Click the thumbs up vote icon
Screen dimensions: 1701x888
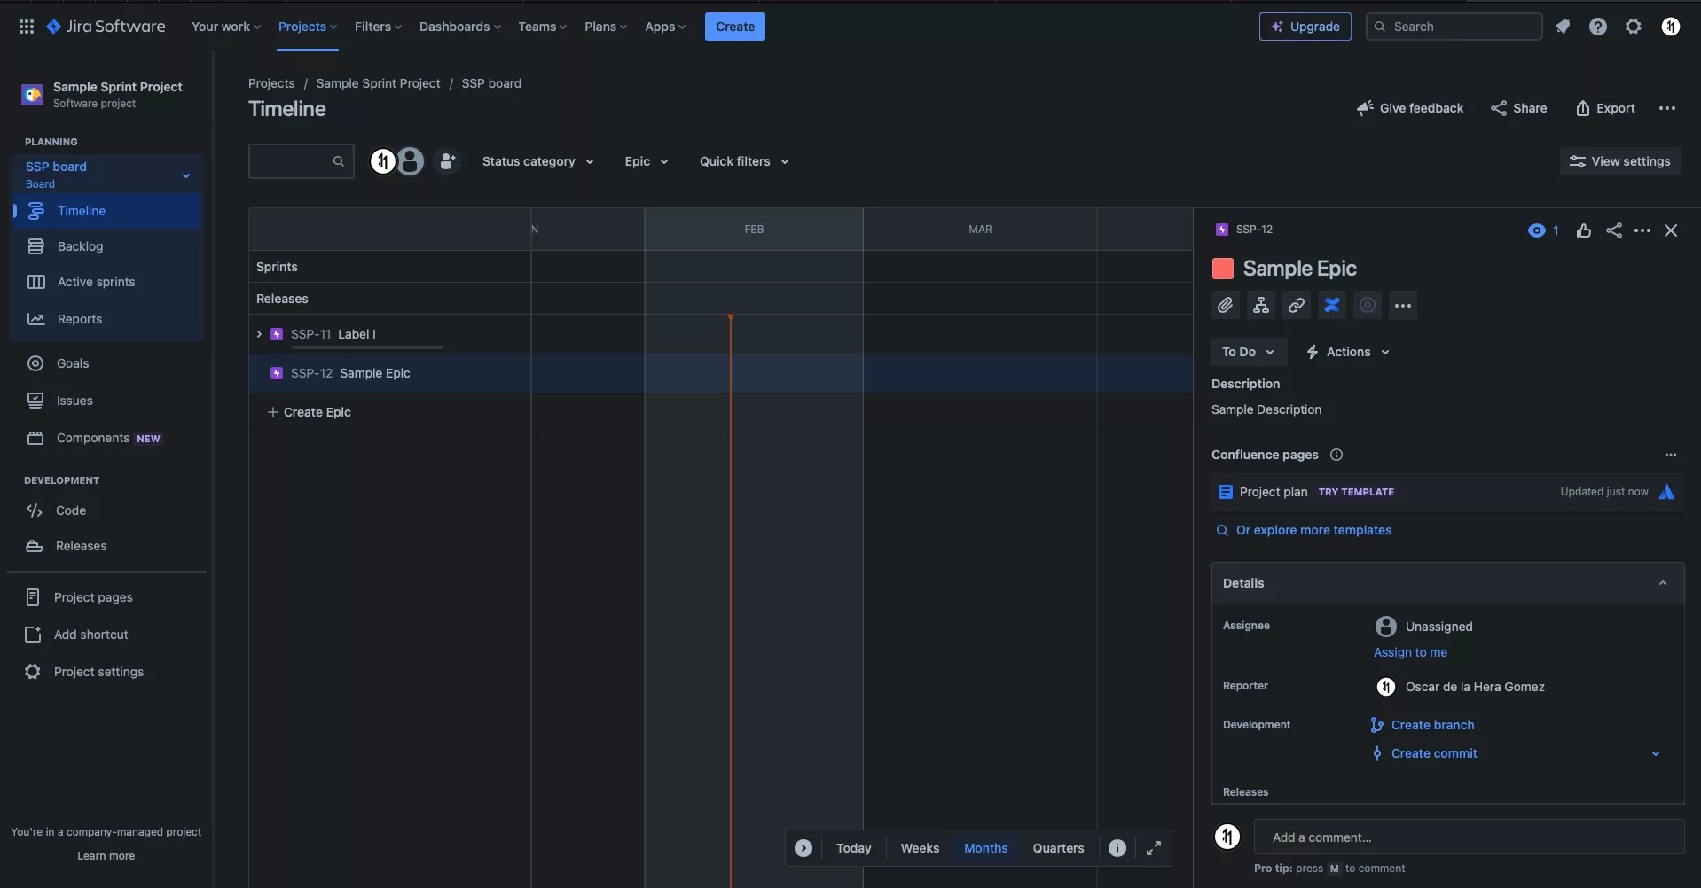(1584, 230)
